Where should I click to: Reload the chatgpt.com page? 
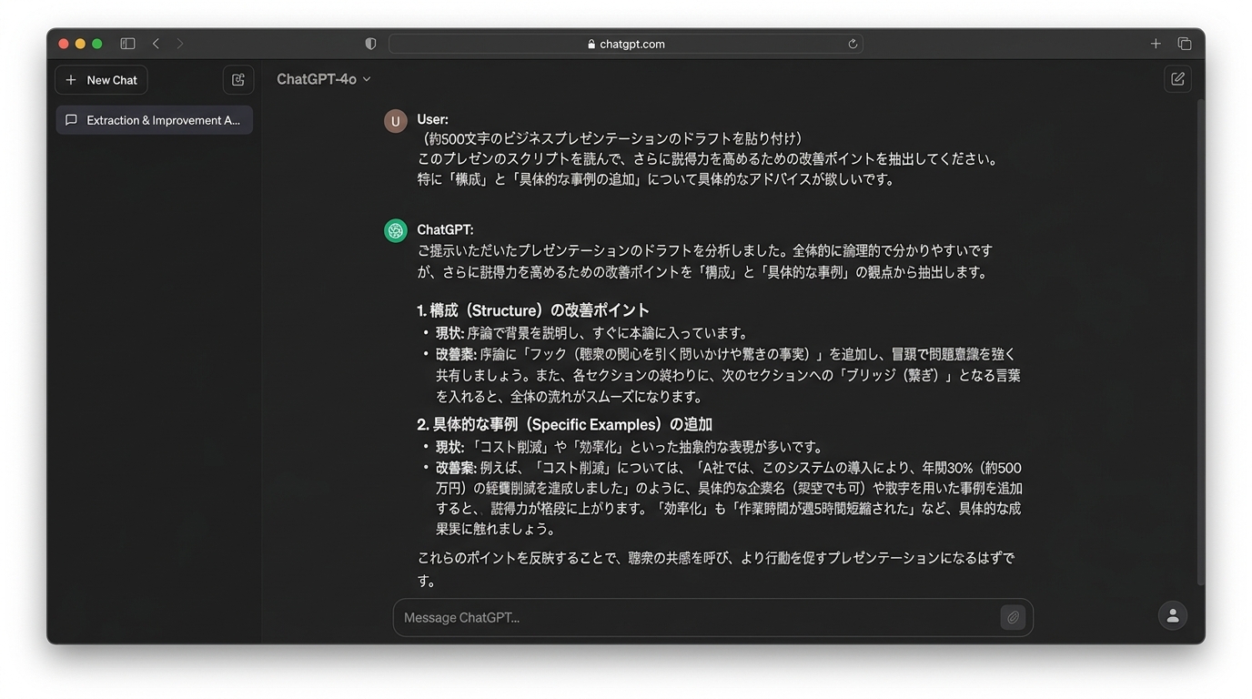(853, 44)
